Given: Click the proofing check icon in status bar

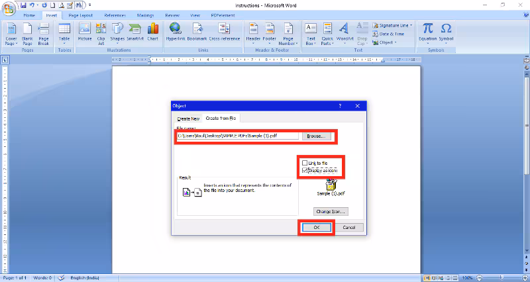Looking at the screenshot, I should 61,278.
